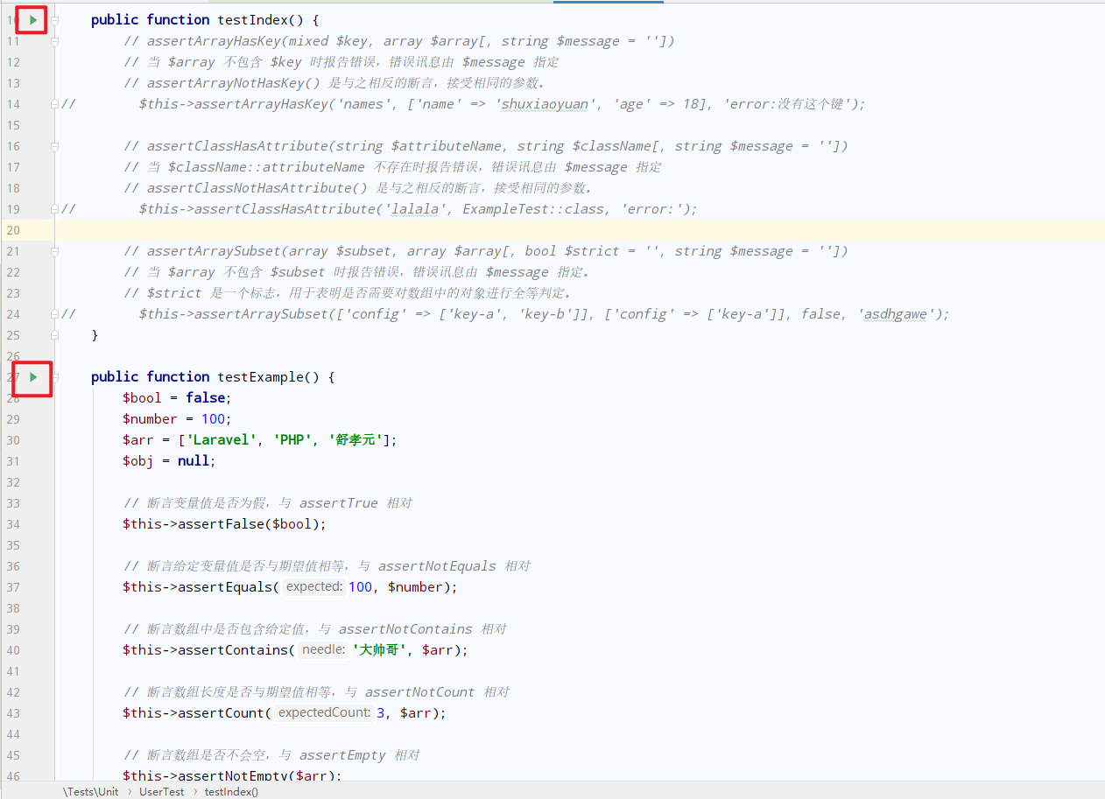This screenshot has height=799, width=1105.
Task: Collapse the testIndex function fold marker
Action: (54, 19)
